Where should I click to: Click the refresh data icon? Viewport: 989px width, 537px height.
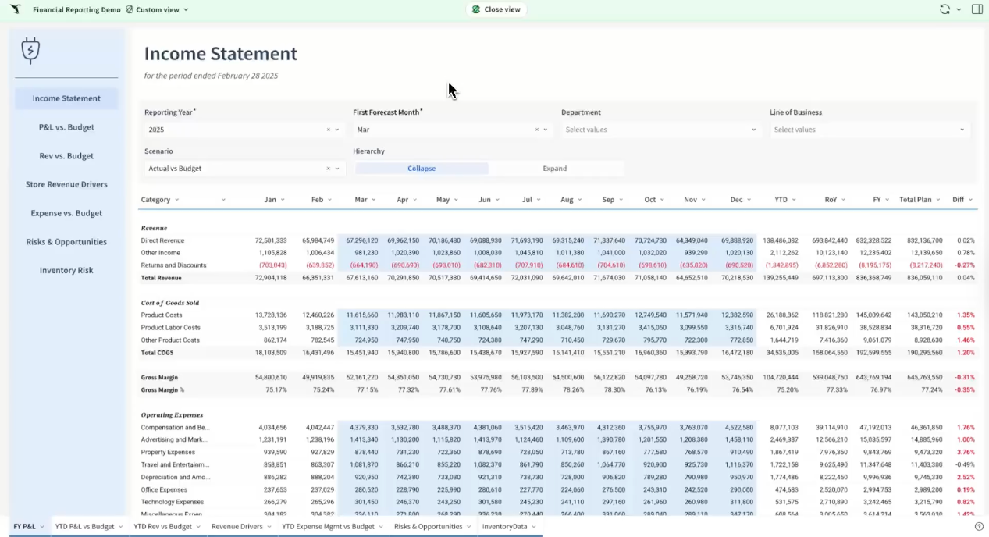[x=945, y=9]
